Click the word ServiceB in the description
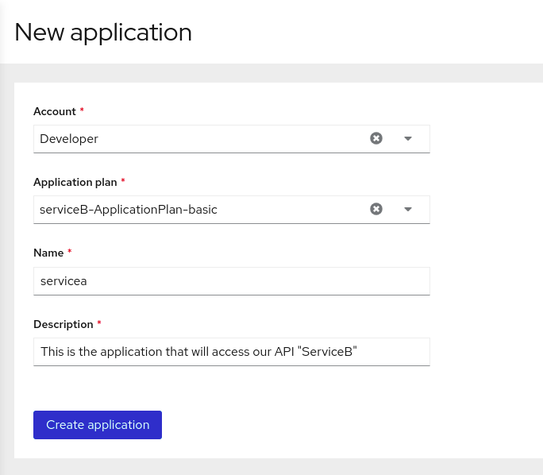 point(327,352)
